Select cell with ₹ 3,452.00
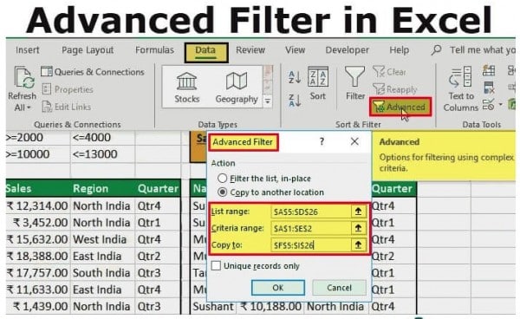 (x=37, y=223)
